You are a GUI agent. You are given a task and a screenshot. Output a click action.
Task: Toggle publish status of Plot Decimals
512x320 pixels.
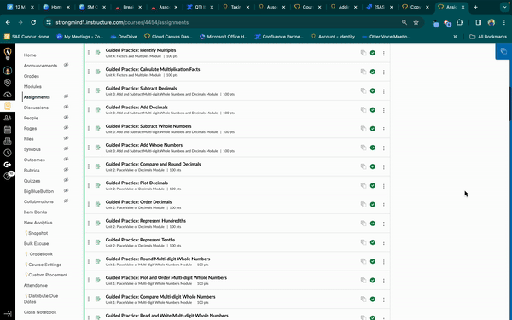coord(373,185)
